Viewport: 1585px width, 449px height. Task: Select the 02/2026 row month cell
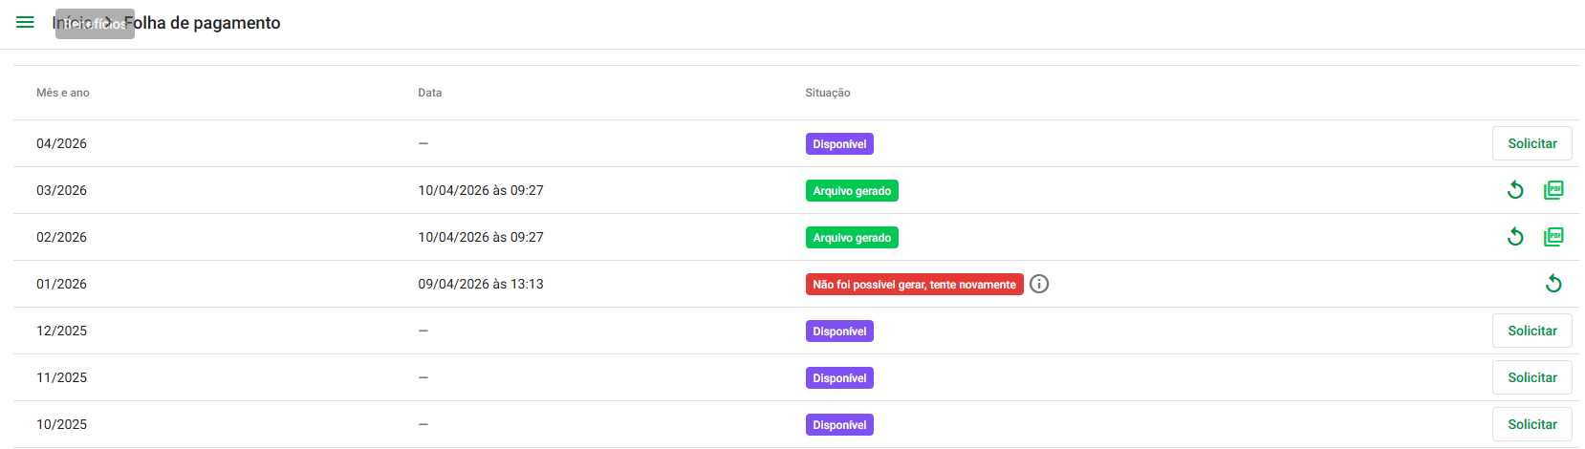[61, 237]
